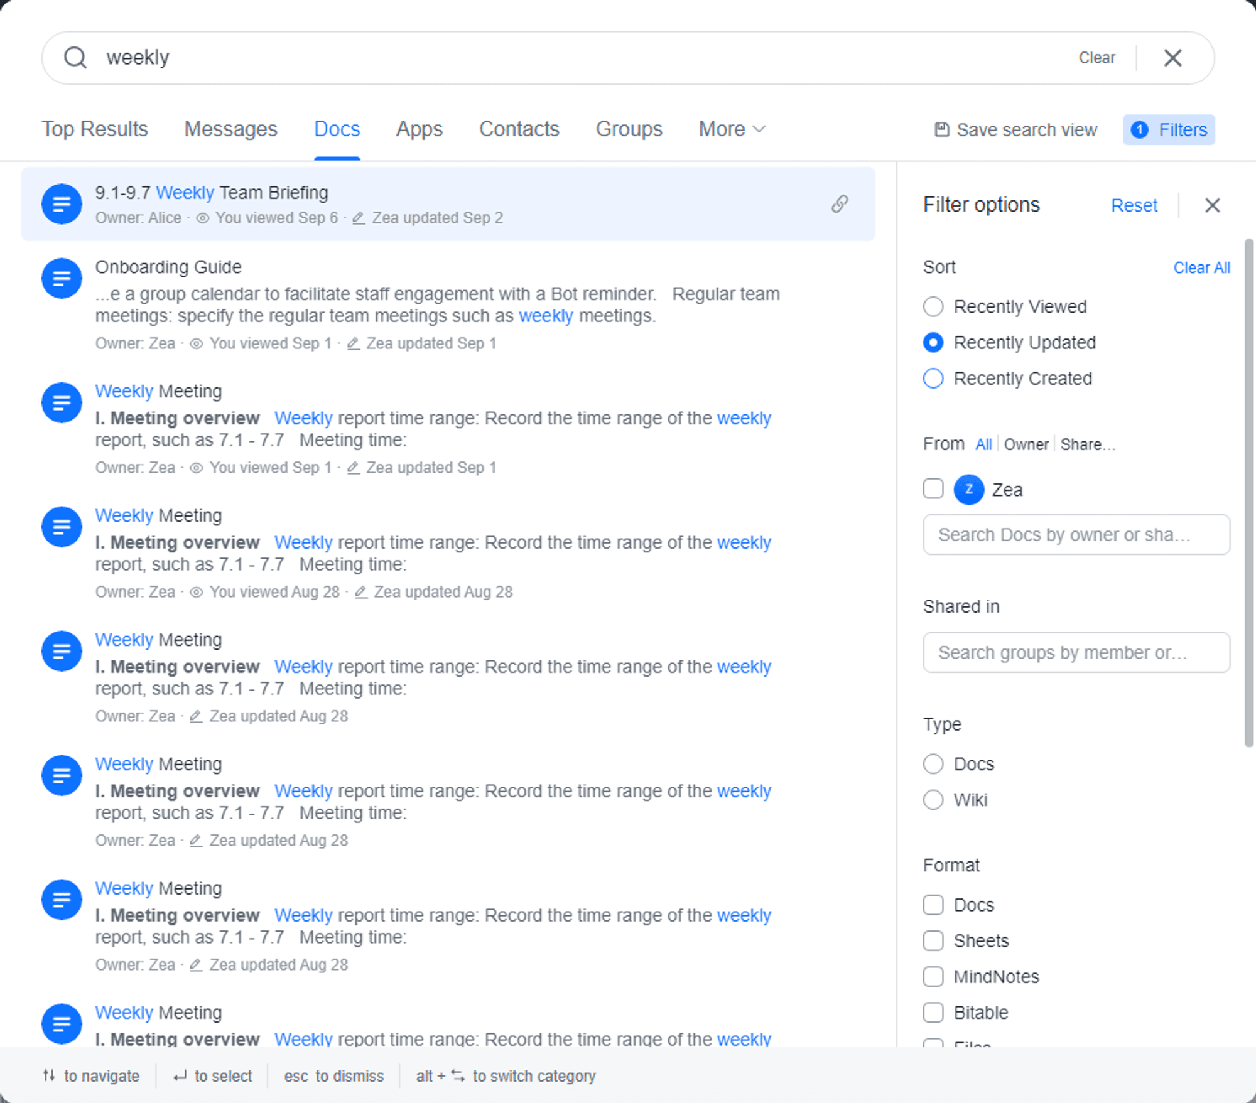Check the Zea owner checkbox

[933, 489]
